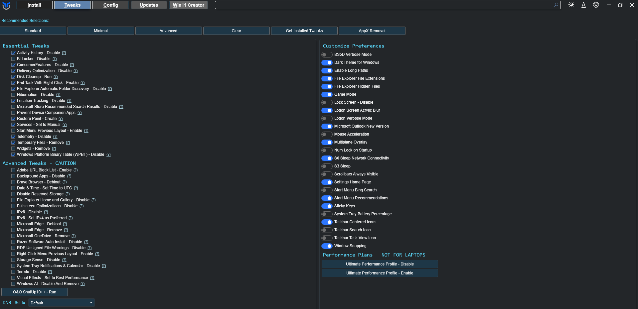Click Ultimate Performance Profile - Enable

(380, 273)
